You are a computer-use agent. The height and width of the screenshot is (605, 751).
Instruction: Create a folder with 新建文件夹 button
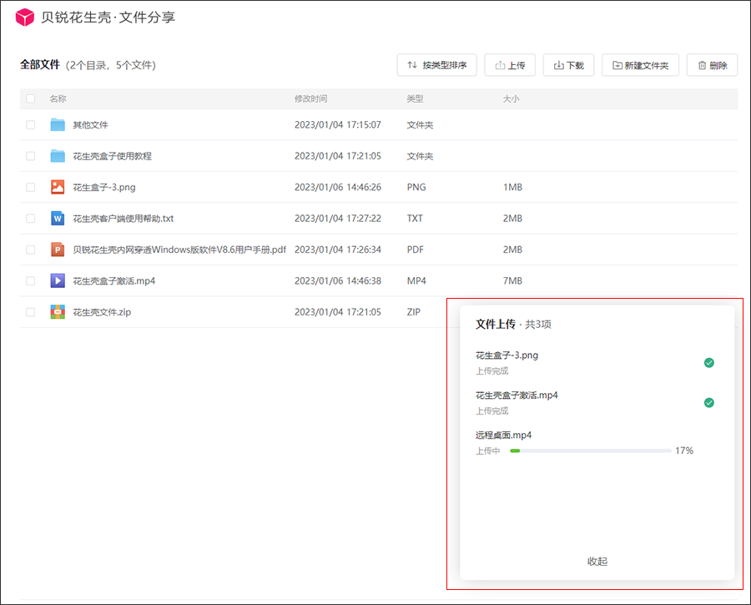point(640,65)
